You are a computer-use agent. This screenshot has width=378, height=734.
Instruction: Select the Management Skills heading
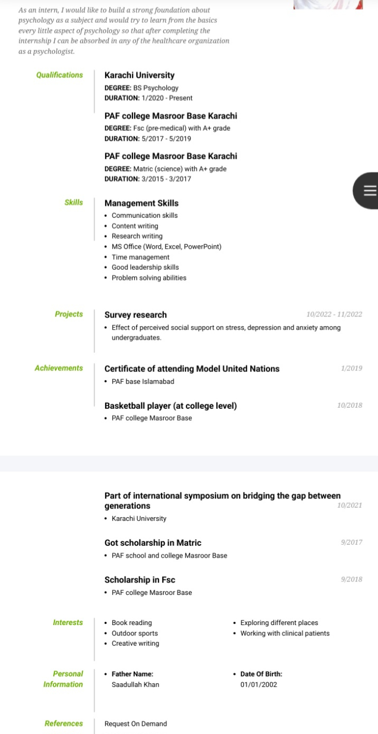pos(141,203)
